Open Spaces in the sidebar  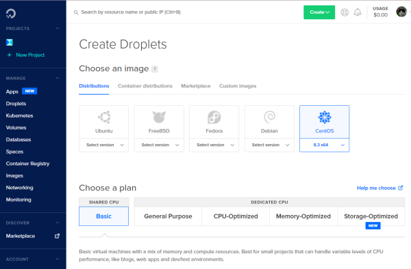(14, 152)
